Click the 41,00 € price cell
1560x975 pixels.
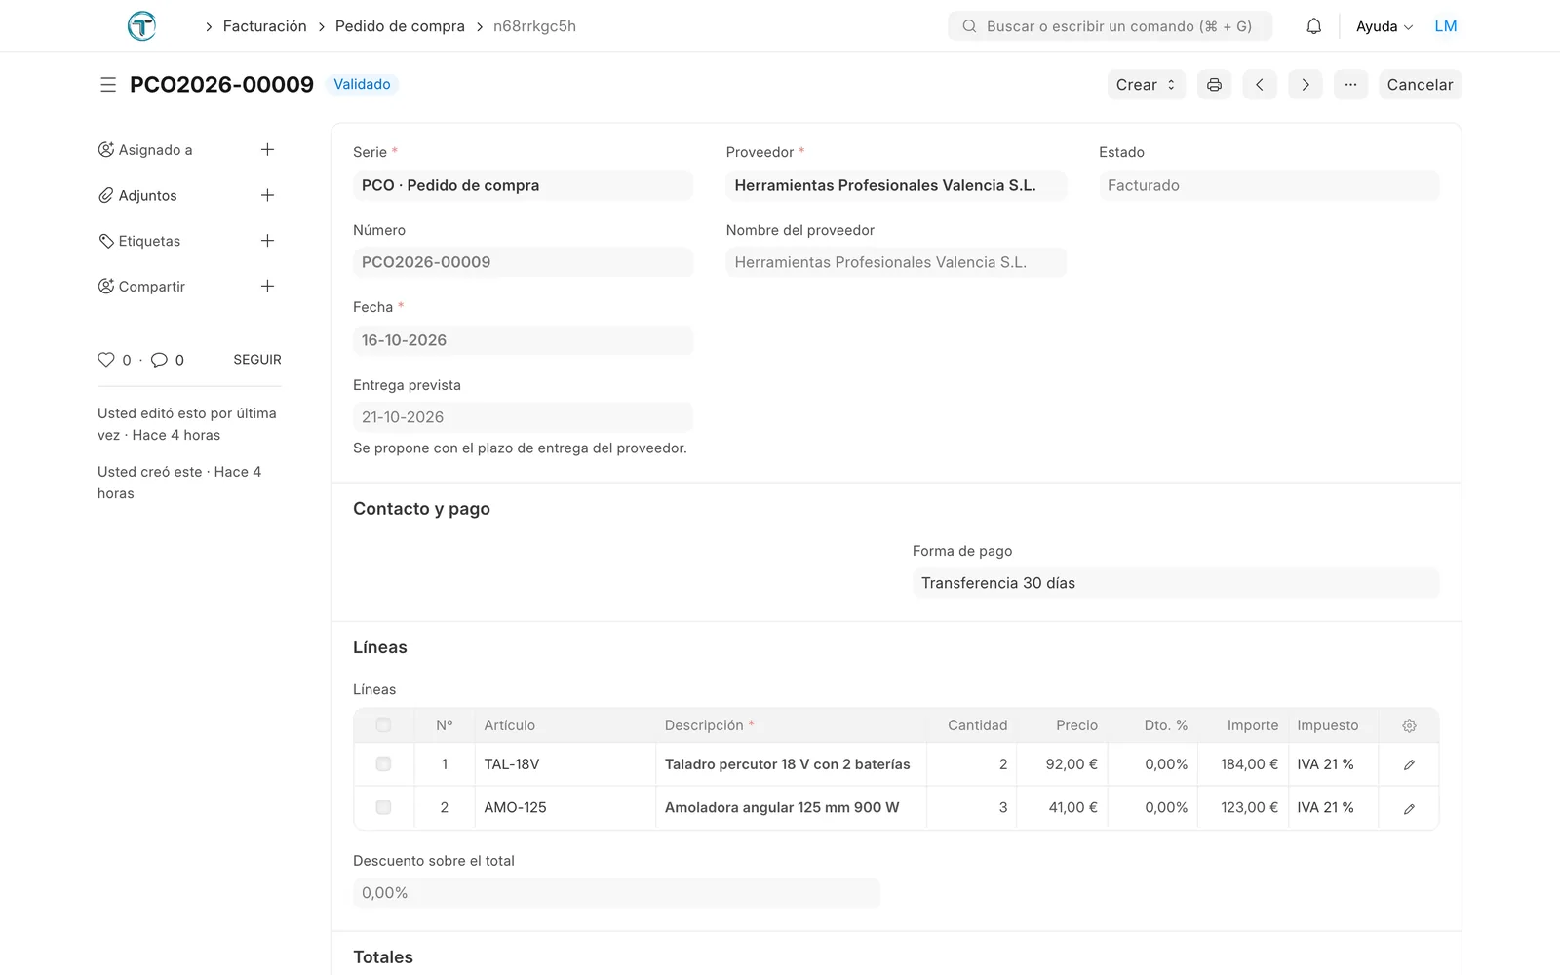[1062, 807]
